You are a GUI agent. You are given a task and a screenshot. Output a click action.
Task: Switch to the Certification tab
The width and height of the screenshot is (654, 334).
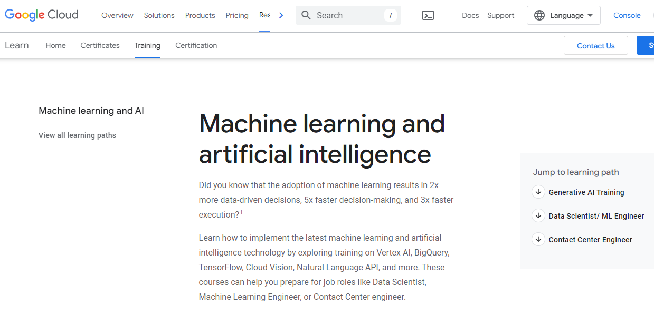click(x=196, y=45)
